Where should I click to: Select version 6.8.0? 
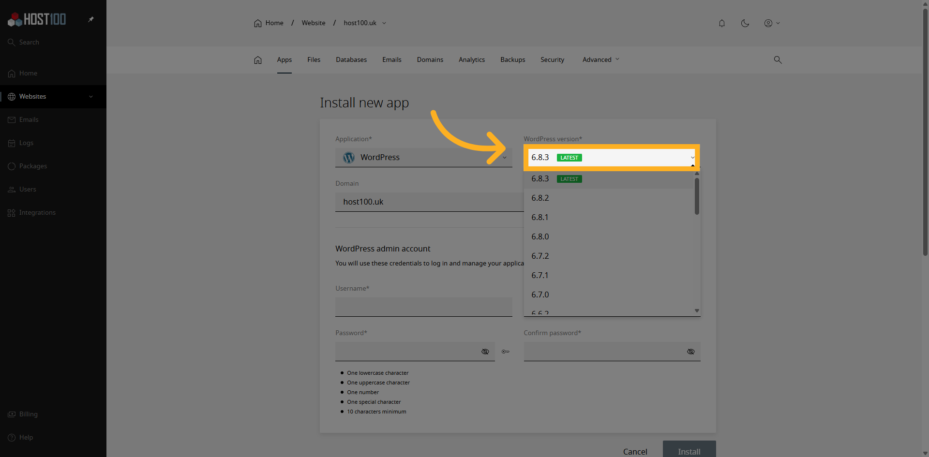(609, 236)
